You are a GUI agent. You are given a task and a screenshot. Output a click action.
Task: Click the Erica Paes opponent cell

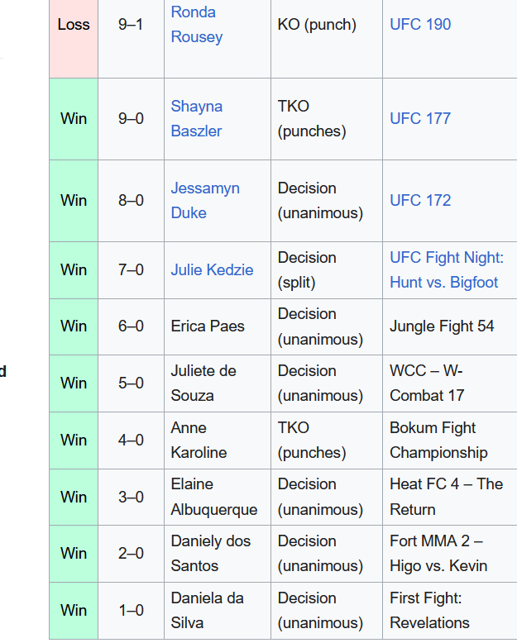[x=218, y=326]
